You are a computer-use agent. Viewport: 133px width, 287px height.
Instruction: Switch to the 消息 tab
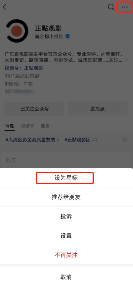(10, 126)
